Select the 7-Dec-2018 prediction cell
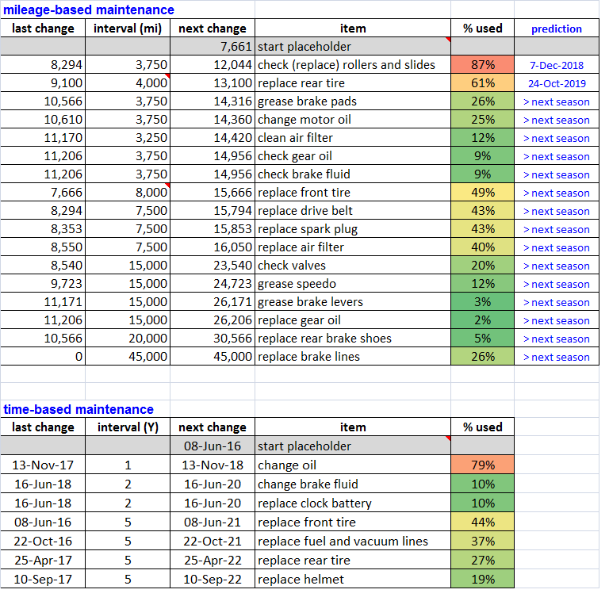Viewport: 609px width, 601px height. click(x=556, y=65)
